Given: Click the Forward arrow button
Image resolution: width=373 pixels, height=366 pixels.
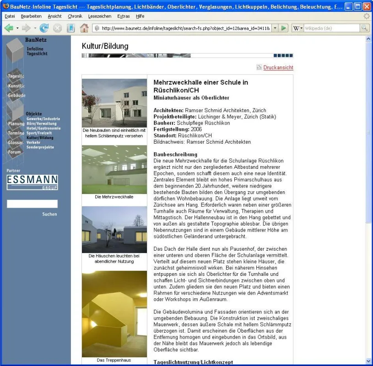Looking at the screenshot, I should coord(26,28).
